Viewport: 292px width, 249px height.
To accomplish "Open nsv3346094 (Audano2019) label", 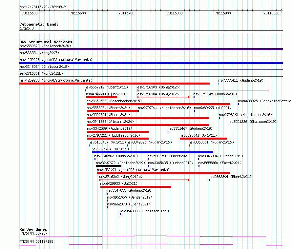I will click(220, 156).
